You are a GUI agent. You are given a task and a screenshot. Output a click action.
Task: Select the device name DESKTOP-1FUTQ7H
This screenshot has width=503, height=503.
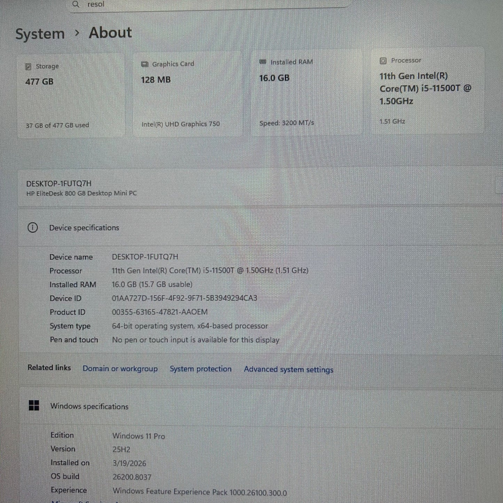pyautogui.click(x=63, y=183)
